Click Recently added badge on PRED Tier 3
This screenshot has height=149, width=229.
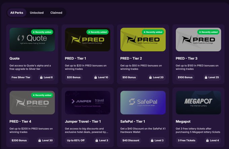click(x=208, y=32)
